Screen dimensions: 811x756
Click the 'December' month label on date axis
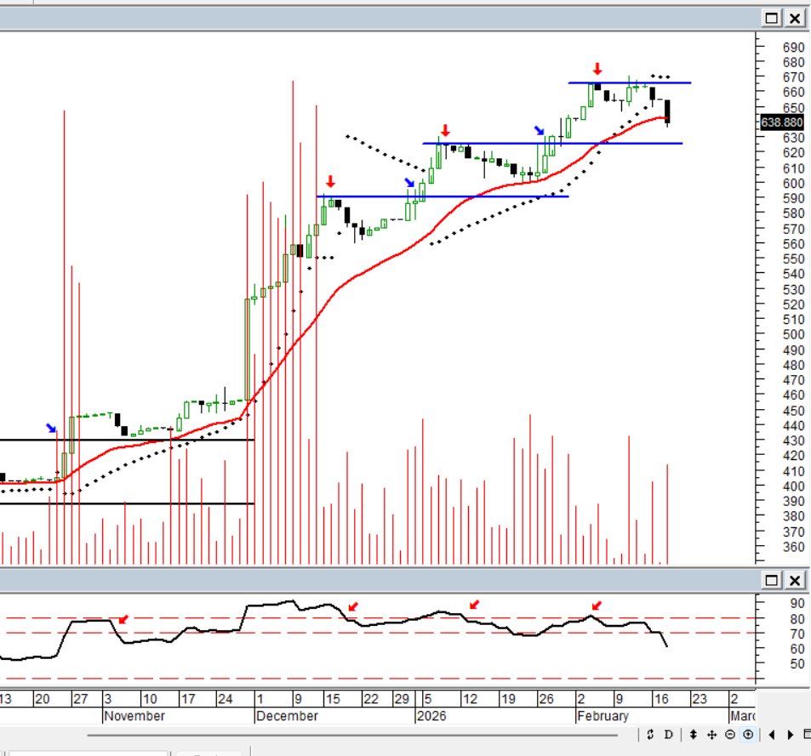[287, 716]
